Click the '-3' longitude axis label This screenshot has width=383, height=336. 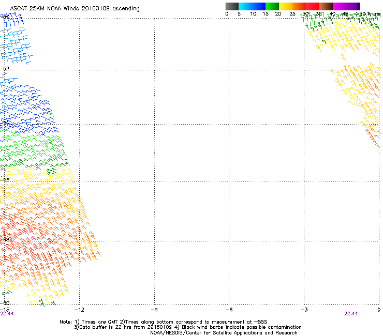[x=304, y=310]
